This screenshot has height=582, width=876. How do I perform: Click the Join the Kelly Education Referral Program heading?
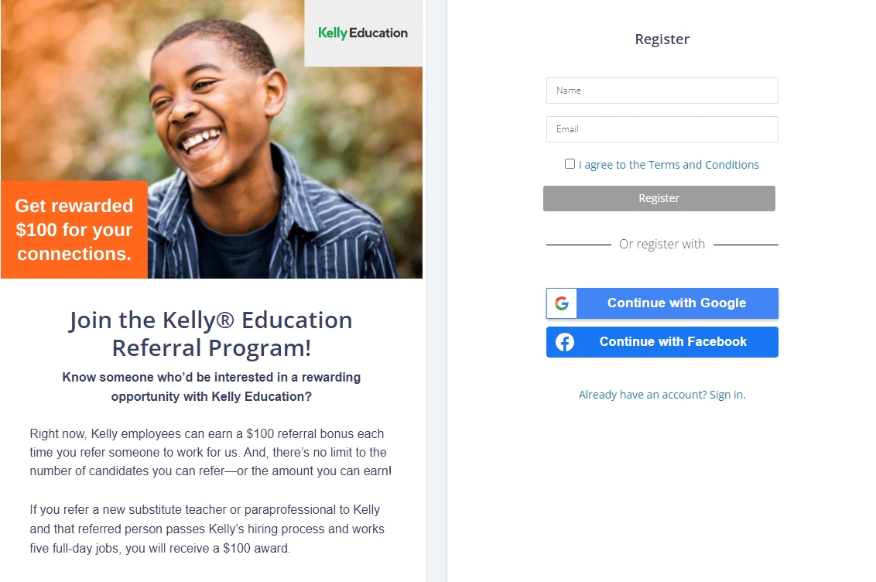click(x=211, y=334)
